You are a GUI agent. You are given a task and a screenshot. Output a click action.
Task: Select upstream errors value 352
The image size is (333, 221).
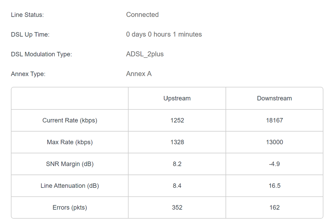click(x=177, y=207)
